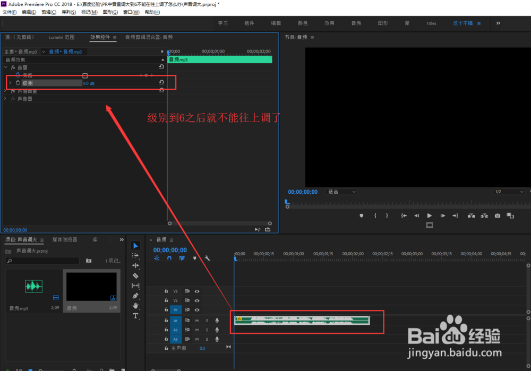The image size is (531, 371).
Task: Enable the bypass checkbox
Action: [85, 75]
